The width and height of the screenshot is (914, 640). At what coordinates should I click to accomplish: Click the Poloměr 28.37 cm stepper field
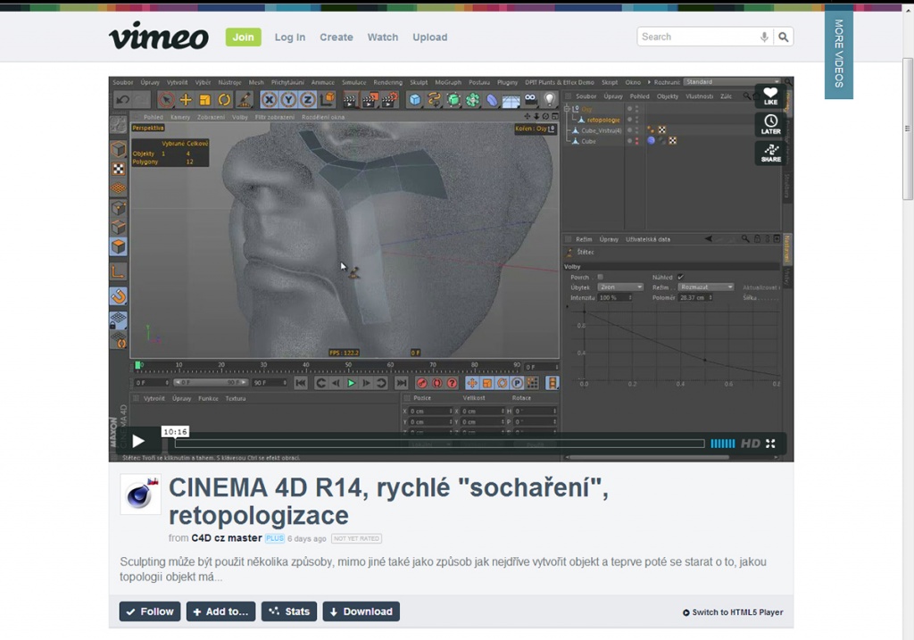[696, 298]
